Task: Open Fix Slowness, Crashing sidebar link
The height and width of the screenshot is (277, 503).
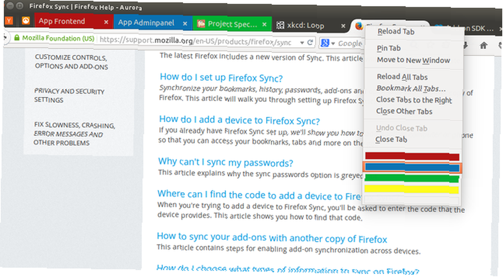Action: click(x=74, y=133)
